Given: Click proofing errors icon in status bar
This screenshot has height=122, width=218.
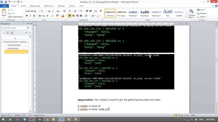Looking at the screenshot, I should (30, 115).
